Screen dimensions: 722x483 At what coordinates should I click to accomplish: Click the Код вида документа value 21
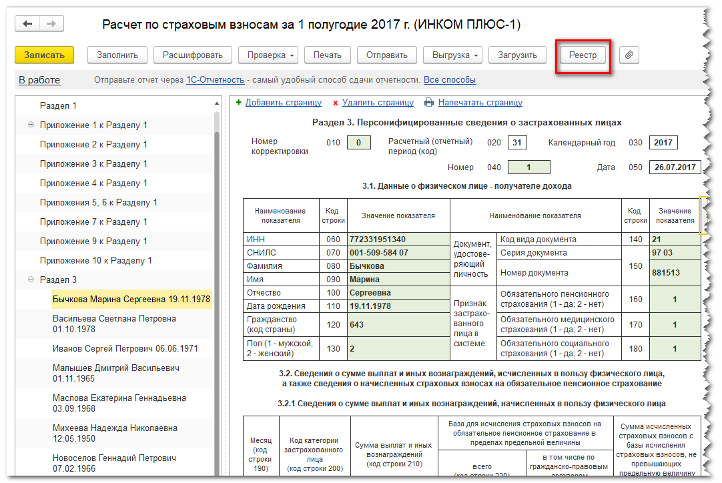pyautogui.click(x=675, y=239)
